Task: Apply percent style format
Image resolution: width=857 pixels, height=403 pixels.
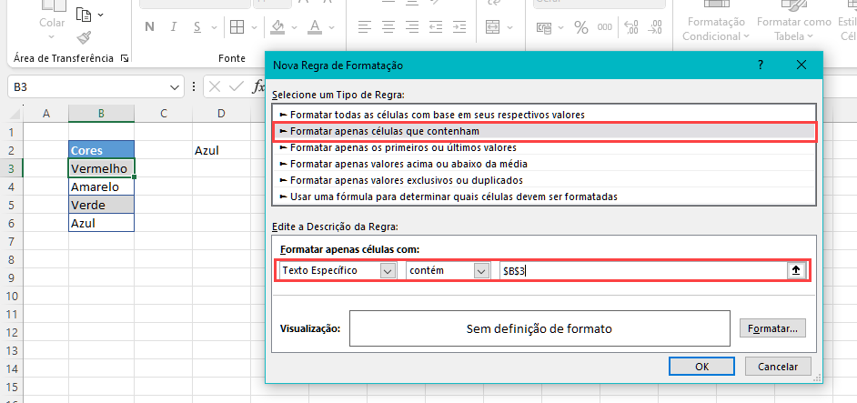Action: coord(581,27)
